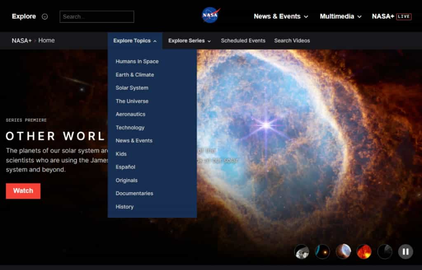Select the fiery red sun thumbnail
Image resolution: width=422 pixels, height=270 pixels.
point(364,251)
